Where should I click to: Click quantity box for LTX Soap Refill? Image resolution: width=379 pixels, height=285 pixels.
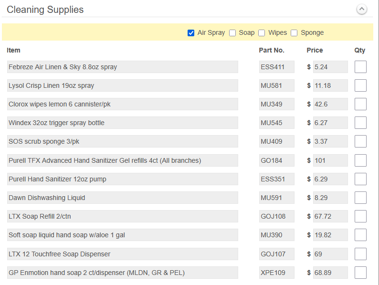(x=360, y=216)
